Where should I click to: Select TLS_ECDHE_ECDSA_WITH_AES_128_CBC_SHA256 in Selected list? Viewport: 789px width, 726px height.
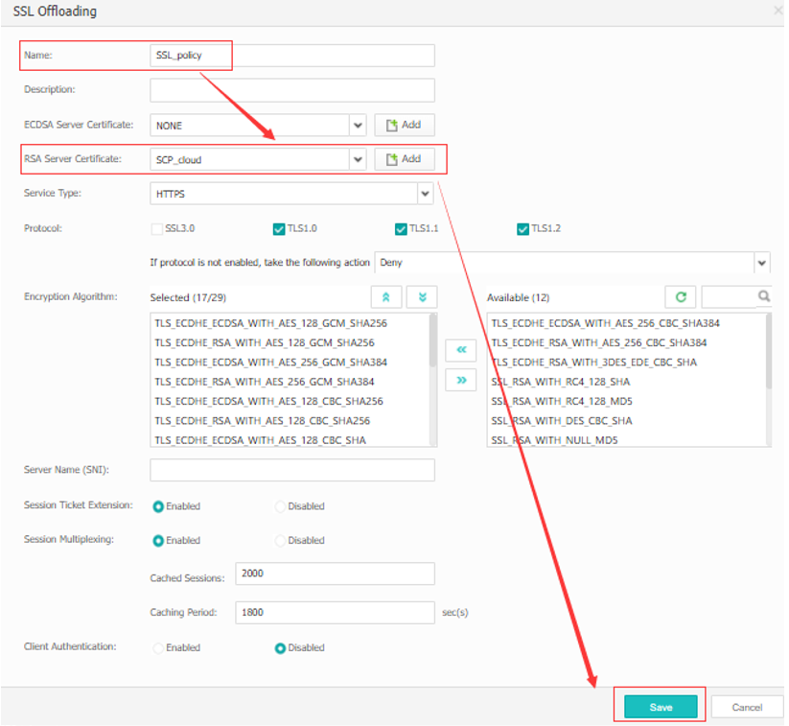pyautogui.click(x=268, y=401)
